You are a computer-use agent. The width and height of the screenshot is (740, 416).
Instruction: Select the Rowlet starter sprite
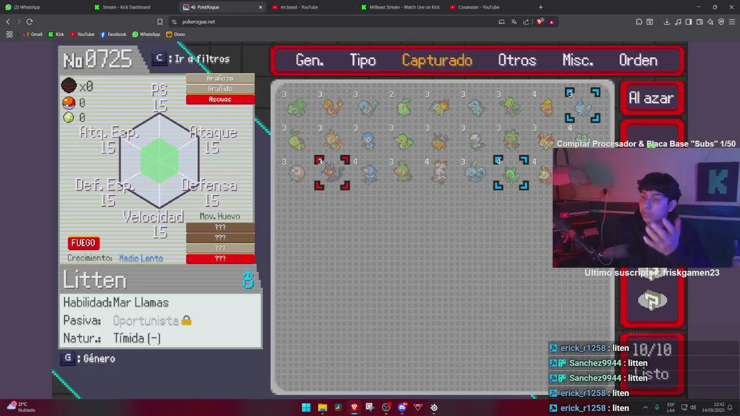pos(297,173)
